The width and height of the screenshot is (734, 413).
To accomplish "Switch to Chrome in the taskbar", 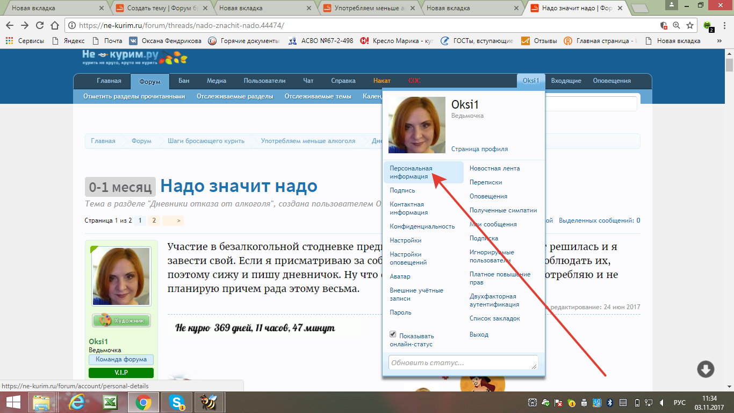I will 143,402.
